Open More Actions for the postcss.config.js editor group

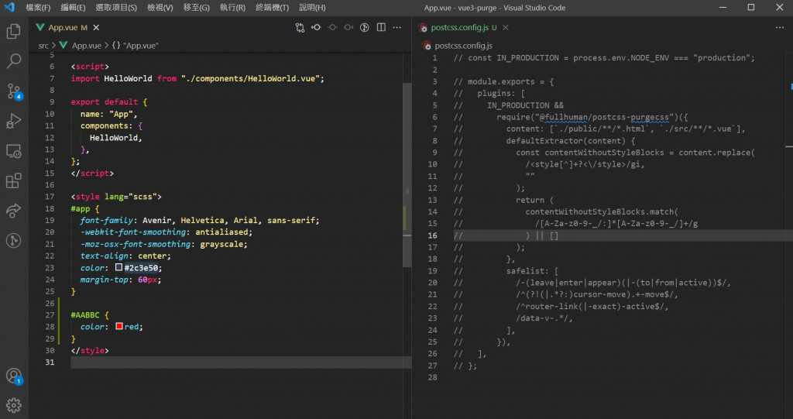[x=779, y=27]
